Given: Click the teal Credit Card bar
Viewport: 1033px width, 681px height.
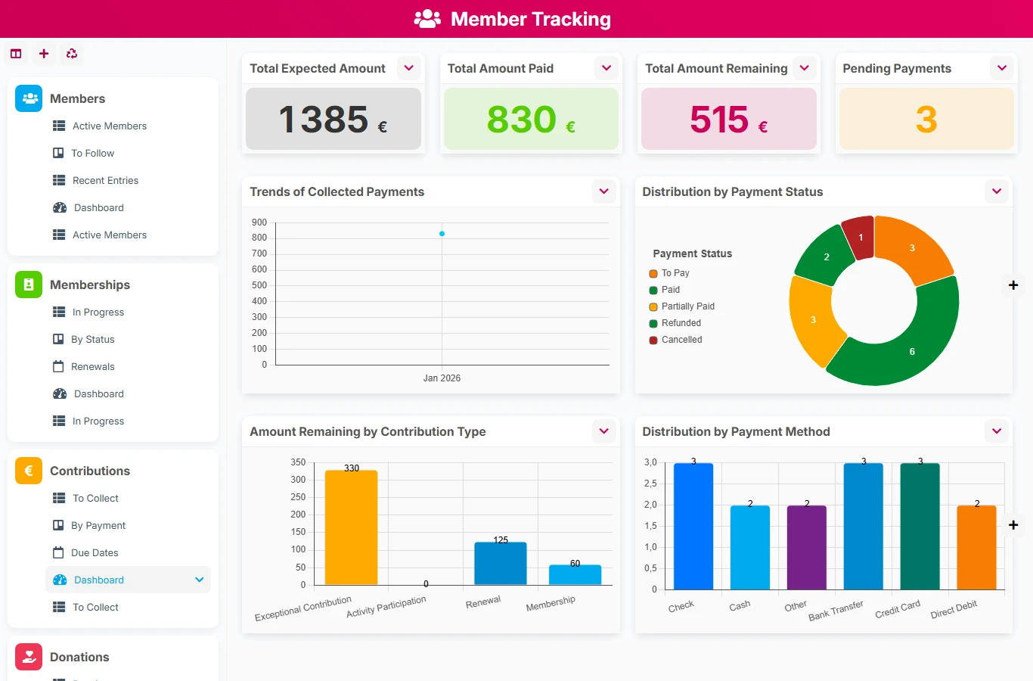Looking at the screenshot, I should (920, 526).
